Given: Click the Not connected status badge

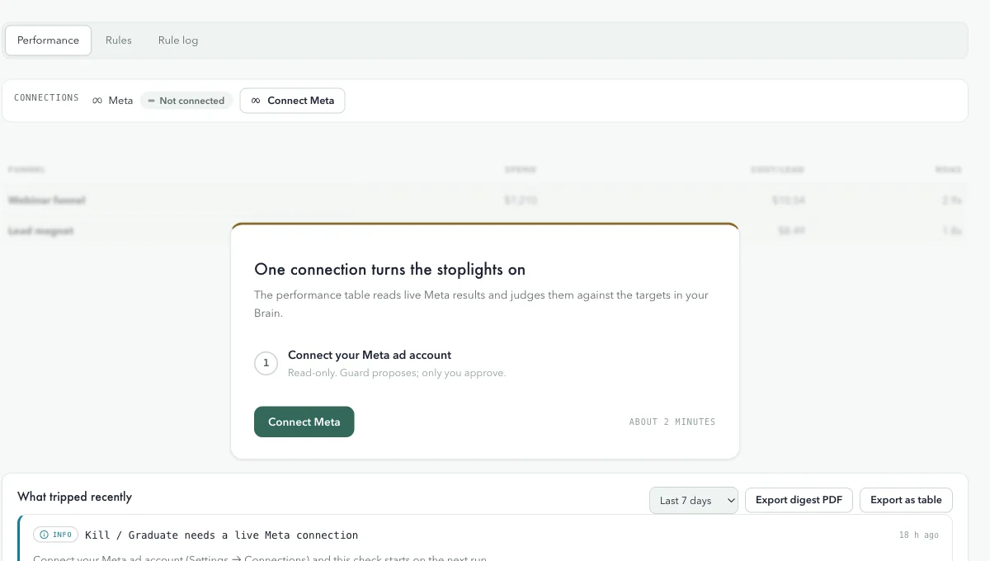Looking at the screenshot, I should click(186, 101).
